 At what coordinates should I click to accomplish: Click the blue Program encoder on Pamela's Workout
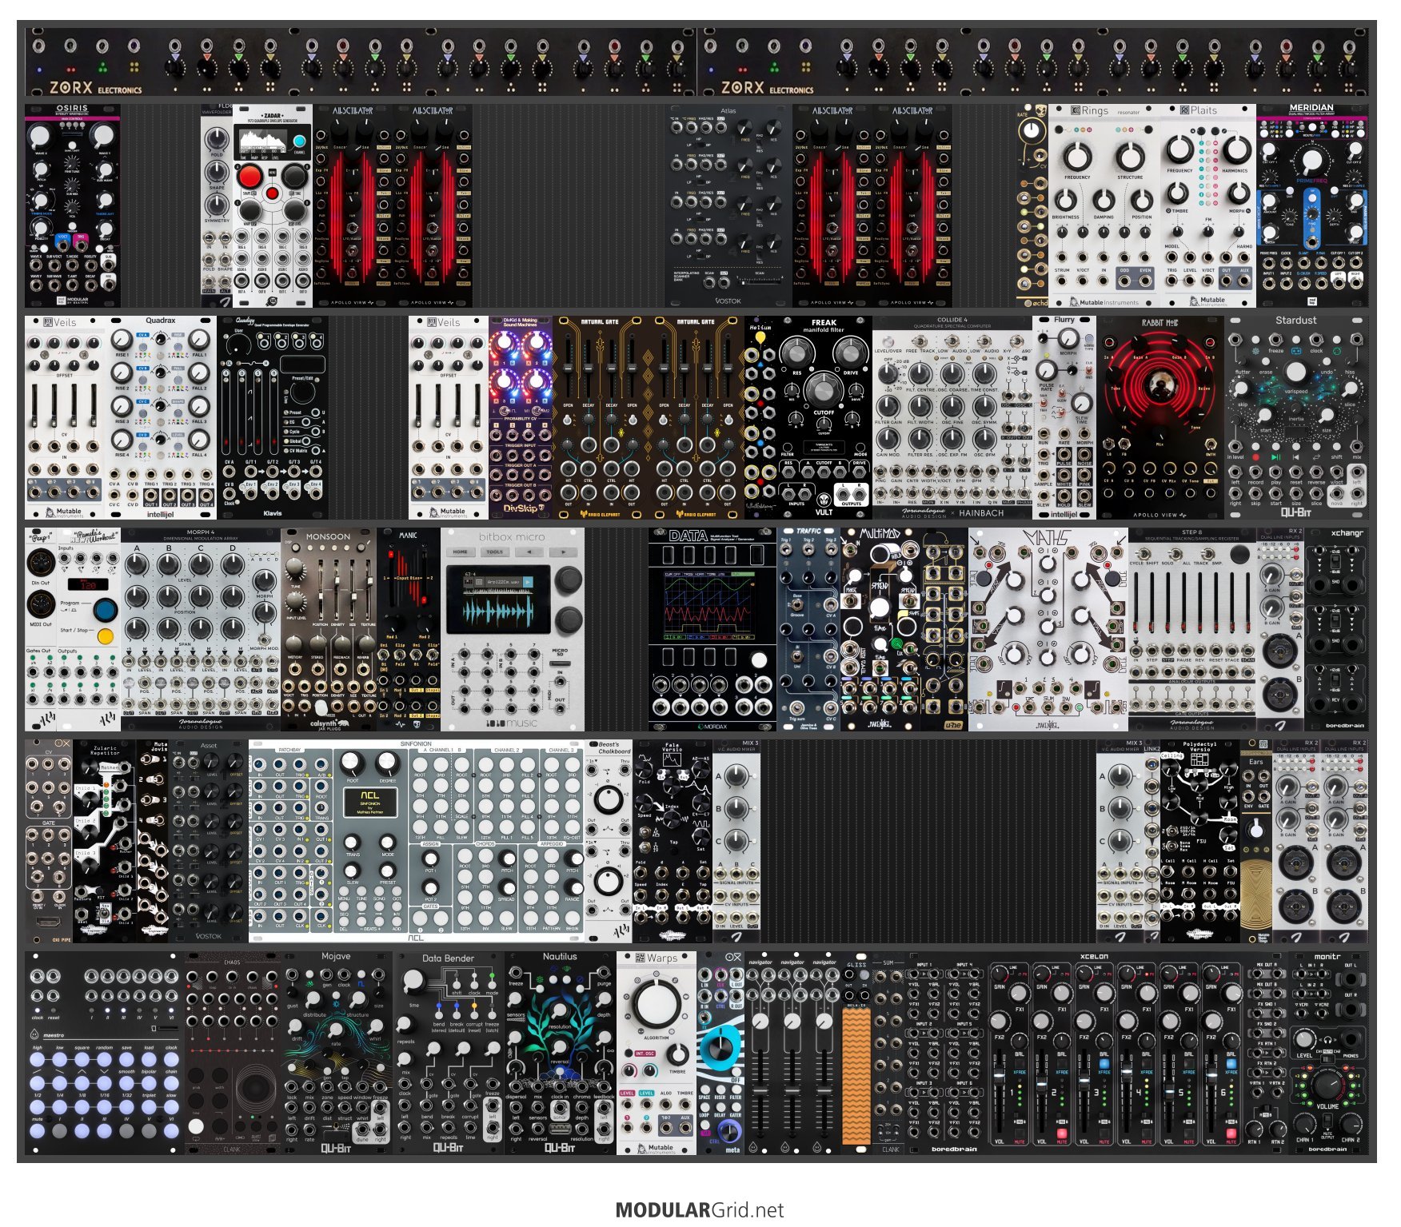tap(105, 609)
